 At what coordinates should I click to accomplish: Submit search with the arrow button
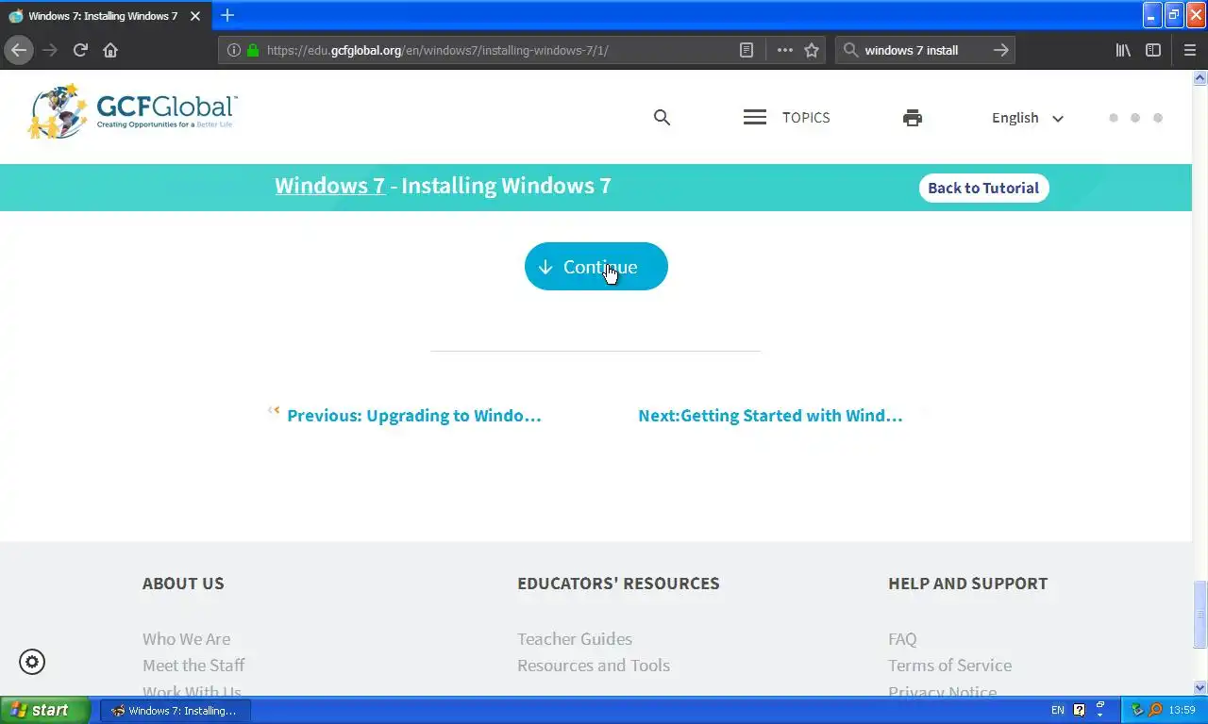(1001, 50)
